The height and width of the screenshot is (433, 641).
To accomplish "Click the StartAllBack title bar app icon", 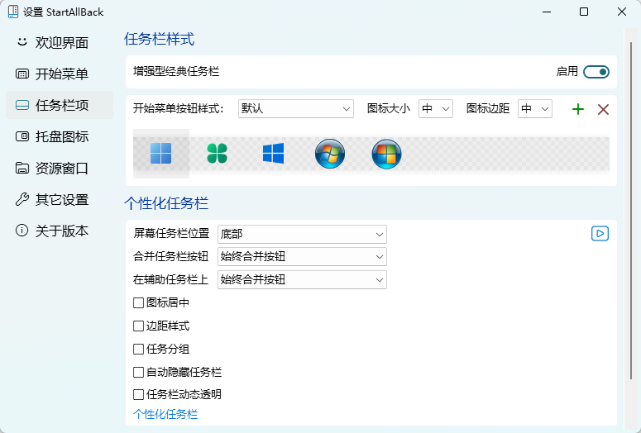I will click(13, 12).
